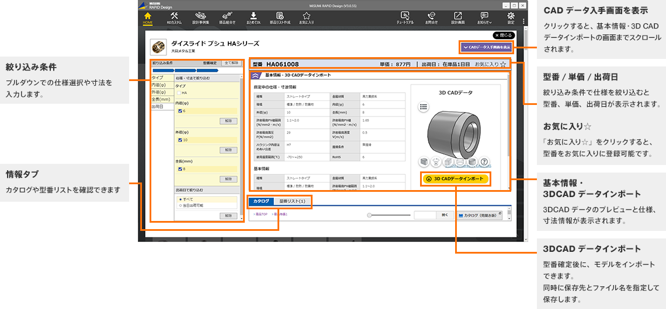The image size is (666, 309).
Task: Switch to the 型番リスト(1) tab
Action: coord(292,201)
